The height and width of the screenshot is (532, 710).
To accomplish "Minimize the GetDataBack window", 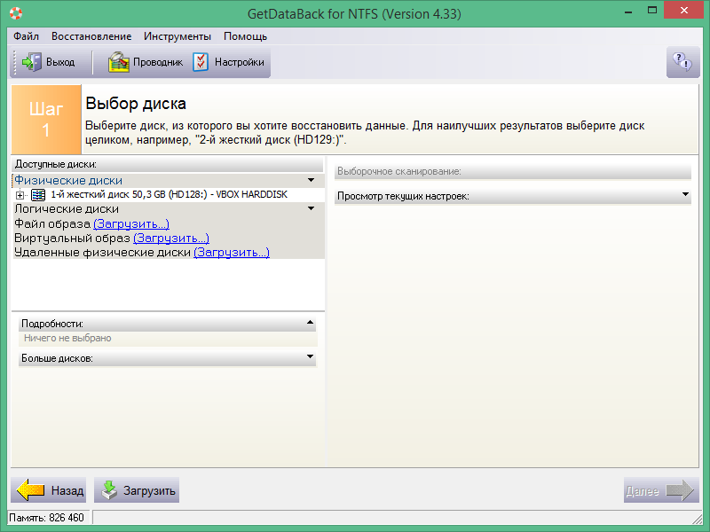I will coord(628,12).
